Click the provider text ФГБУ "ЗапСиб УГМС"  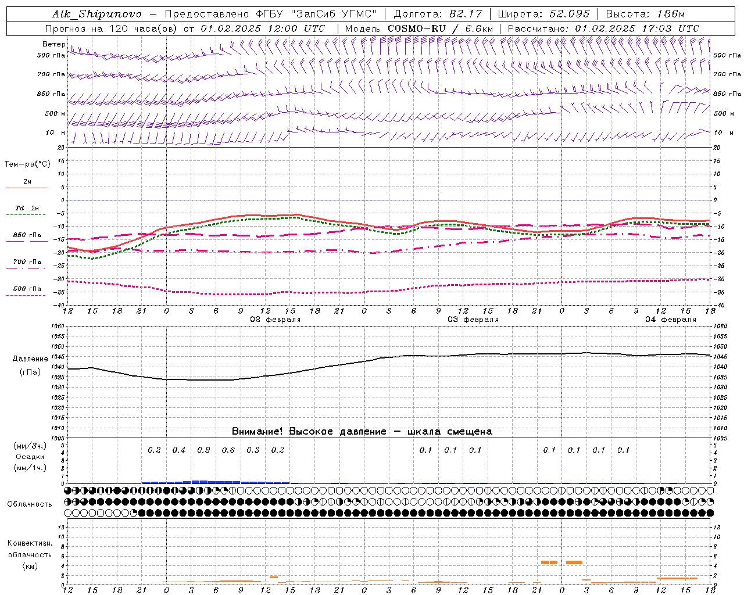coord(316,14)
